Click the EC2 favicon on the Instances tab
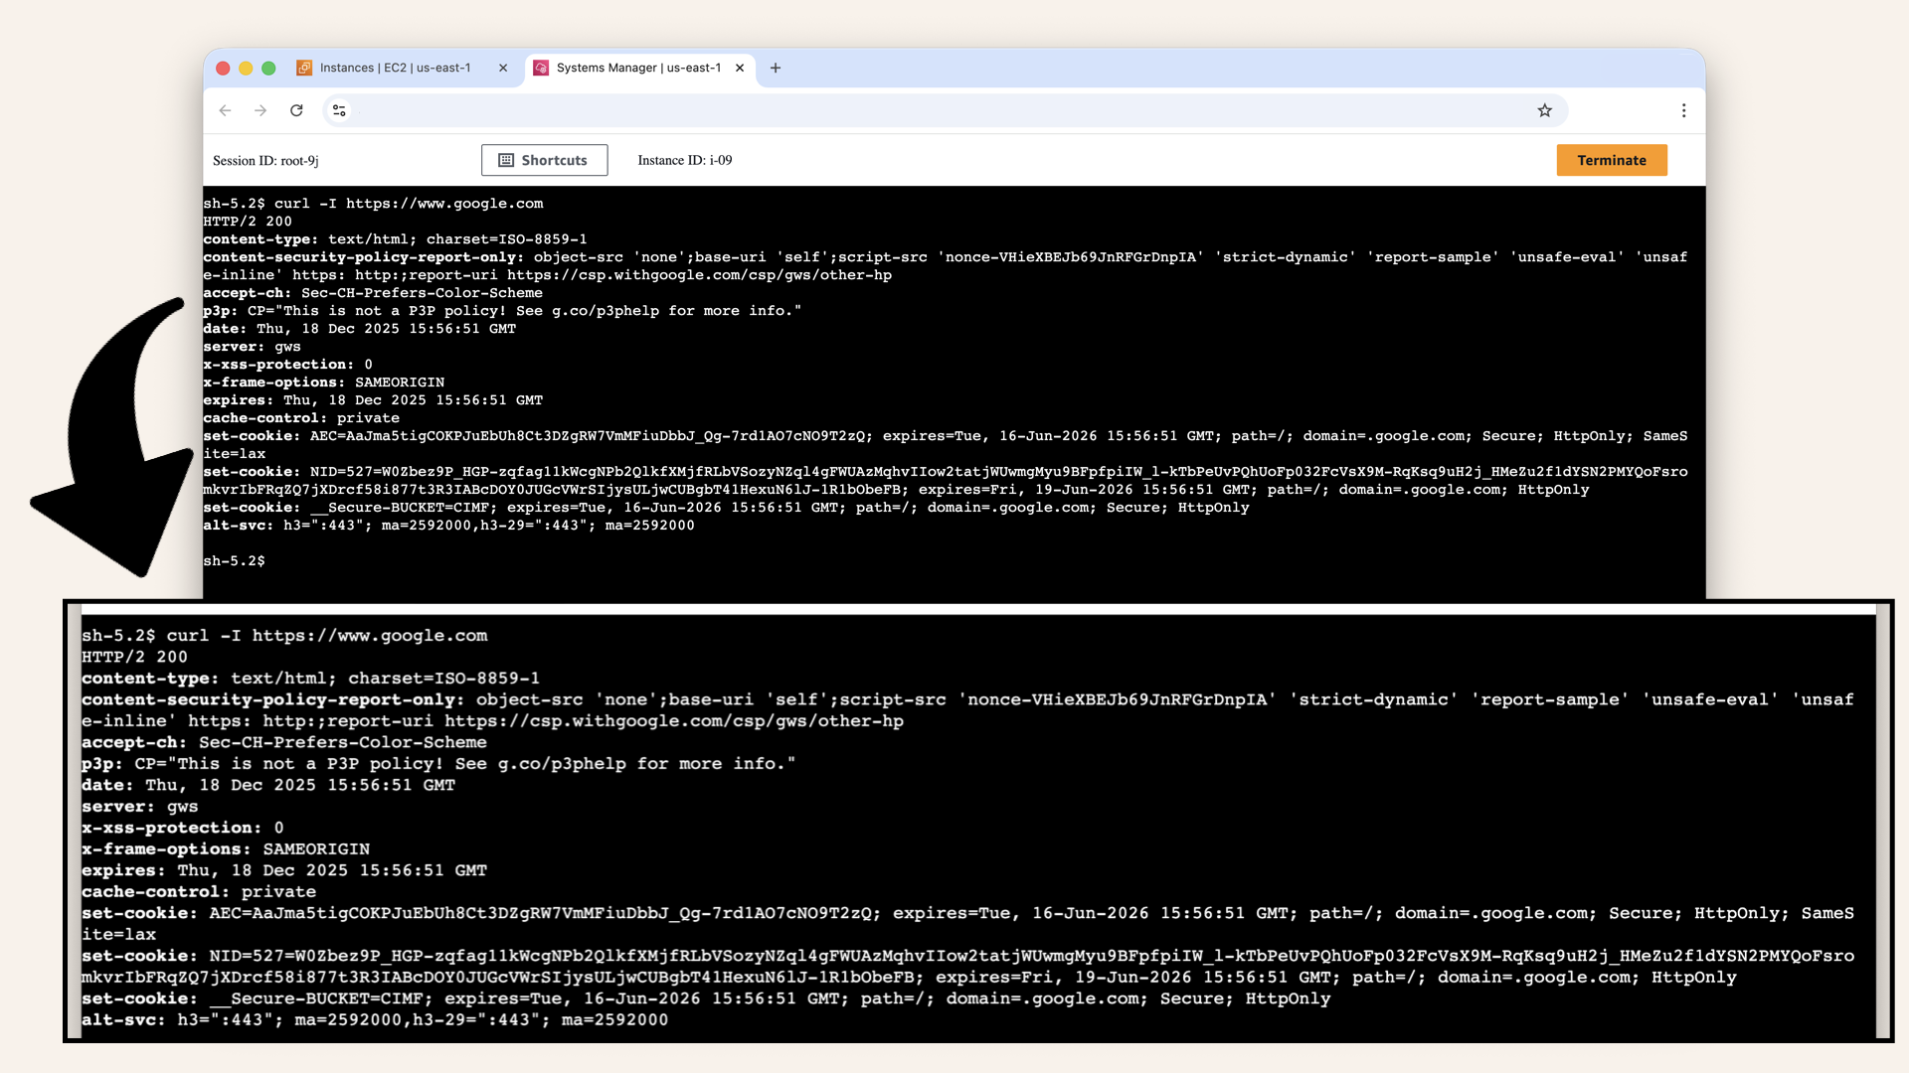 (x=302, y=68)
